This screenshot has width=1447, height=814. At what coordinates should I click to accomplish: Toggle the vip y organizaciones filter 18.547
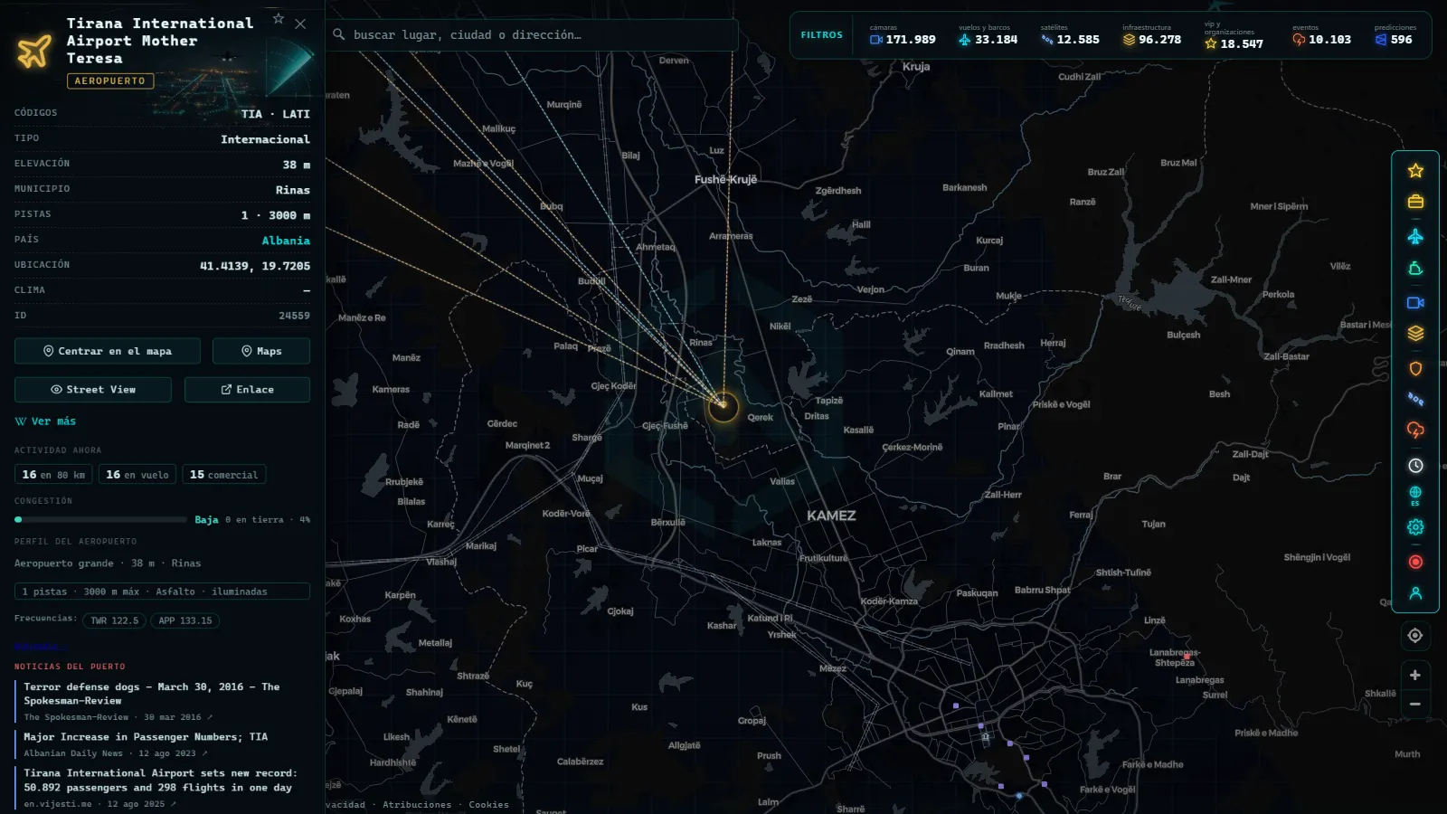point(1234,35)
